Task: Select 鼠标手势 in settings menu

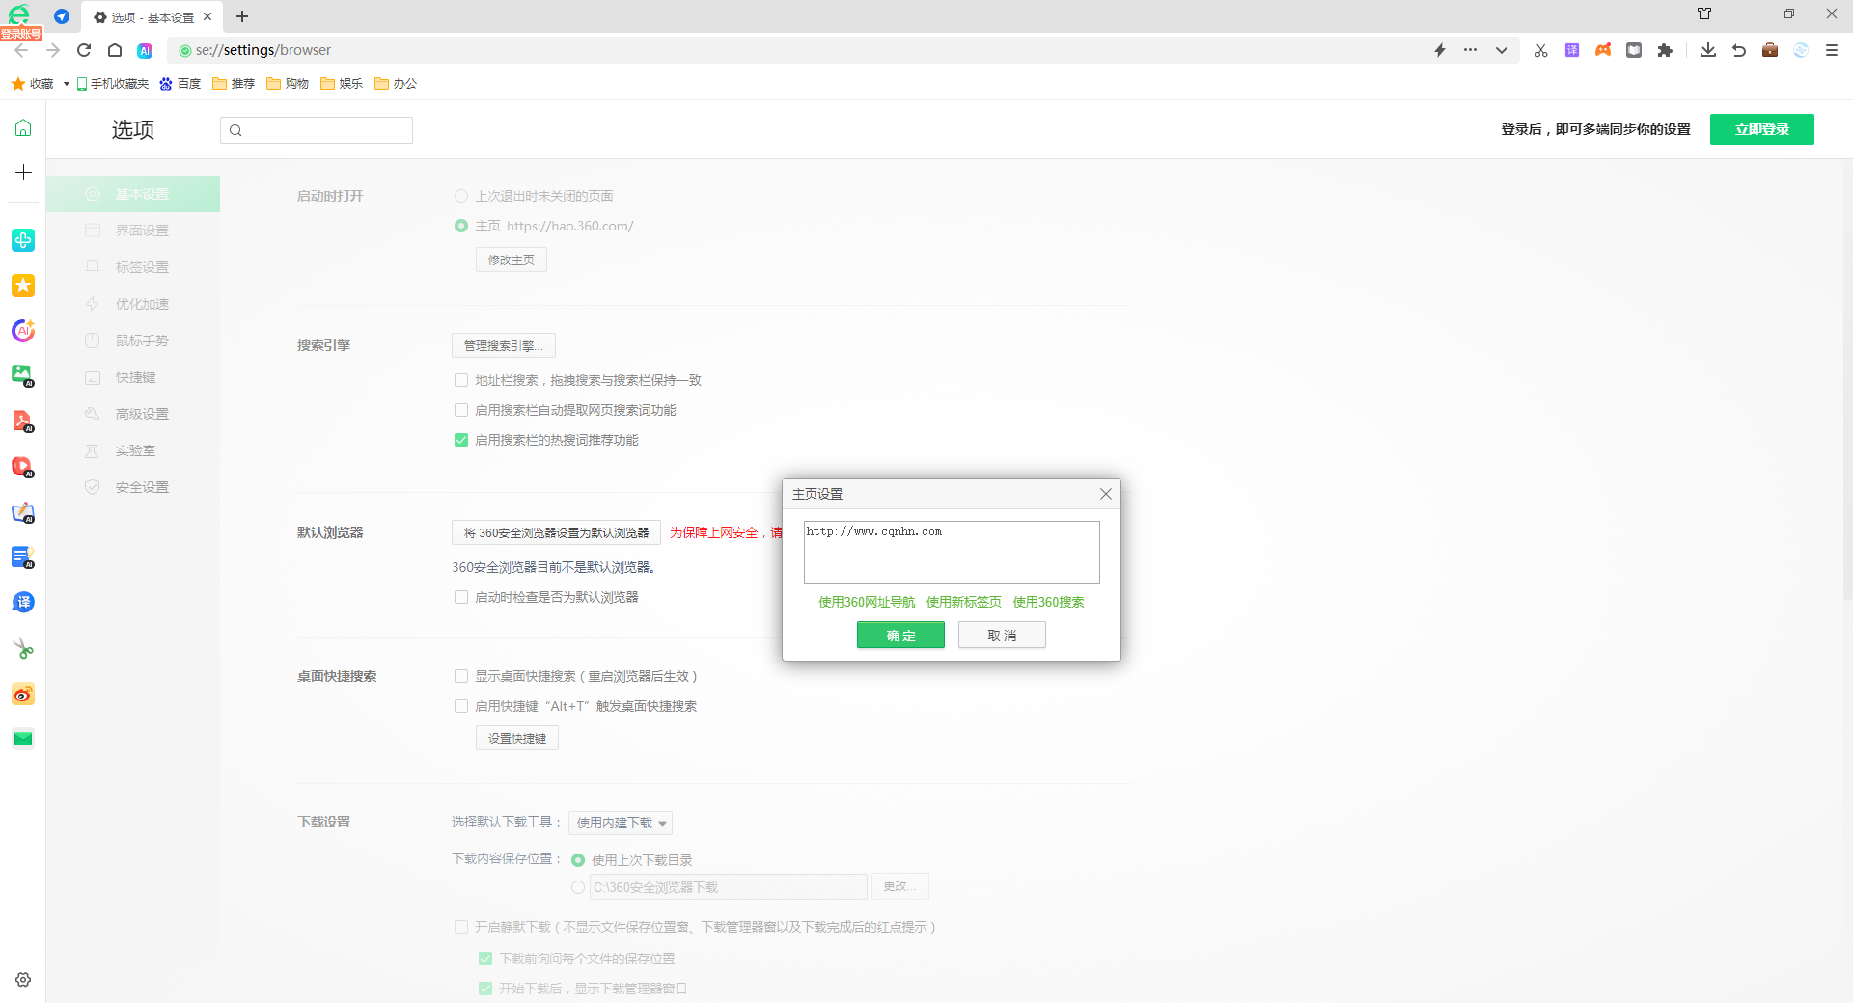Action: coord(133,340)
